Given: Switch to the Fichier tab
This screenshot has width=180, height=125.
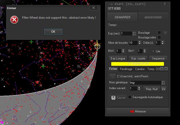Looking at the screenshot, I should click(113, 69).
